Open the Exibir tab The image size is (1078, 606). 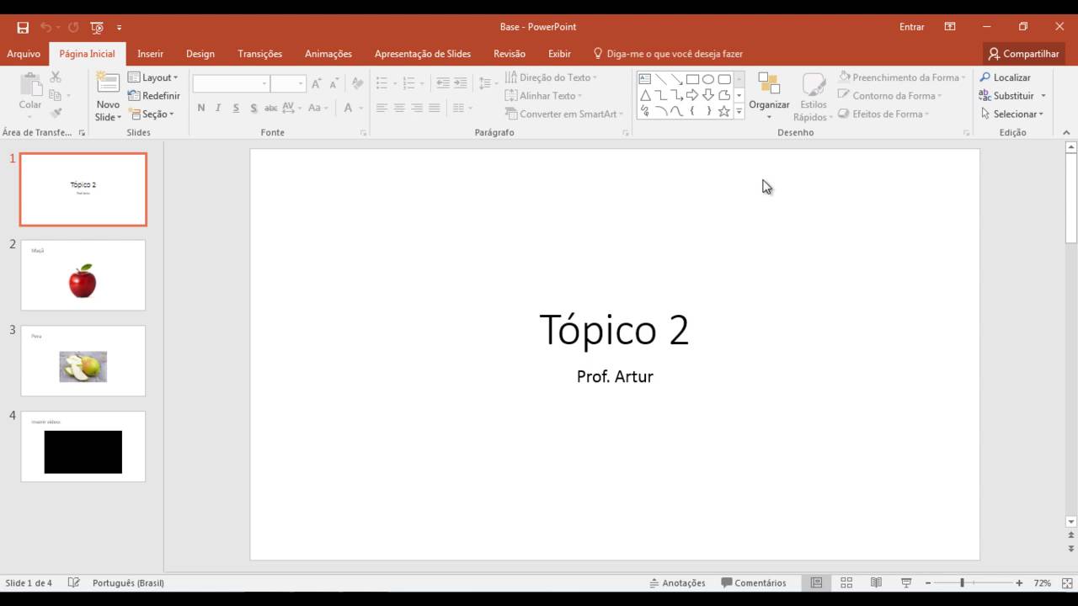tap(559, 54)
